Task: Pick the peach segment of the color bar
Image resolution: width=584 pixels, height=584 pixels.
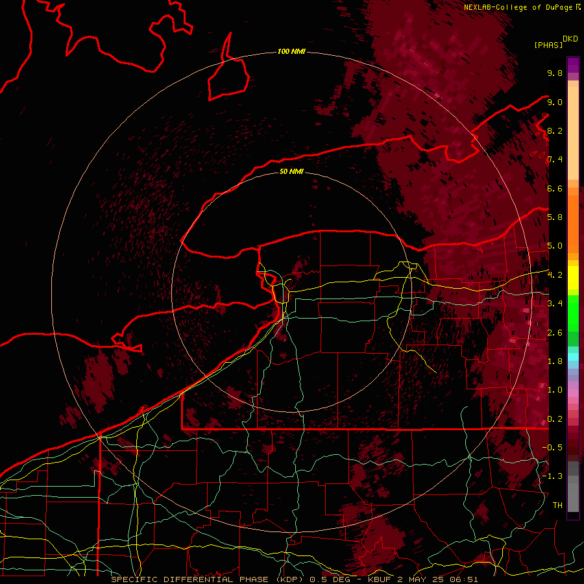Action: pos(573,134)
